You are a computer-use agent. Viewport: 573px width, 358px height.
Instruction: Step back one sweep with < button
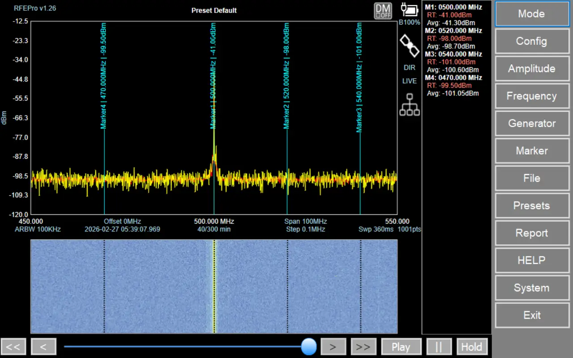(43, 347)
